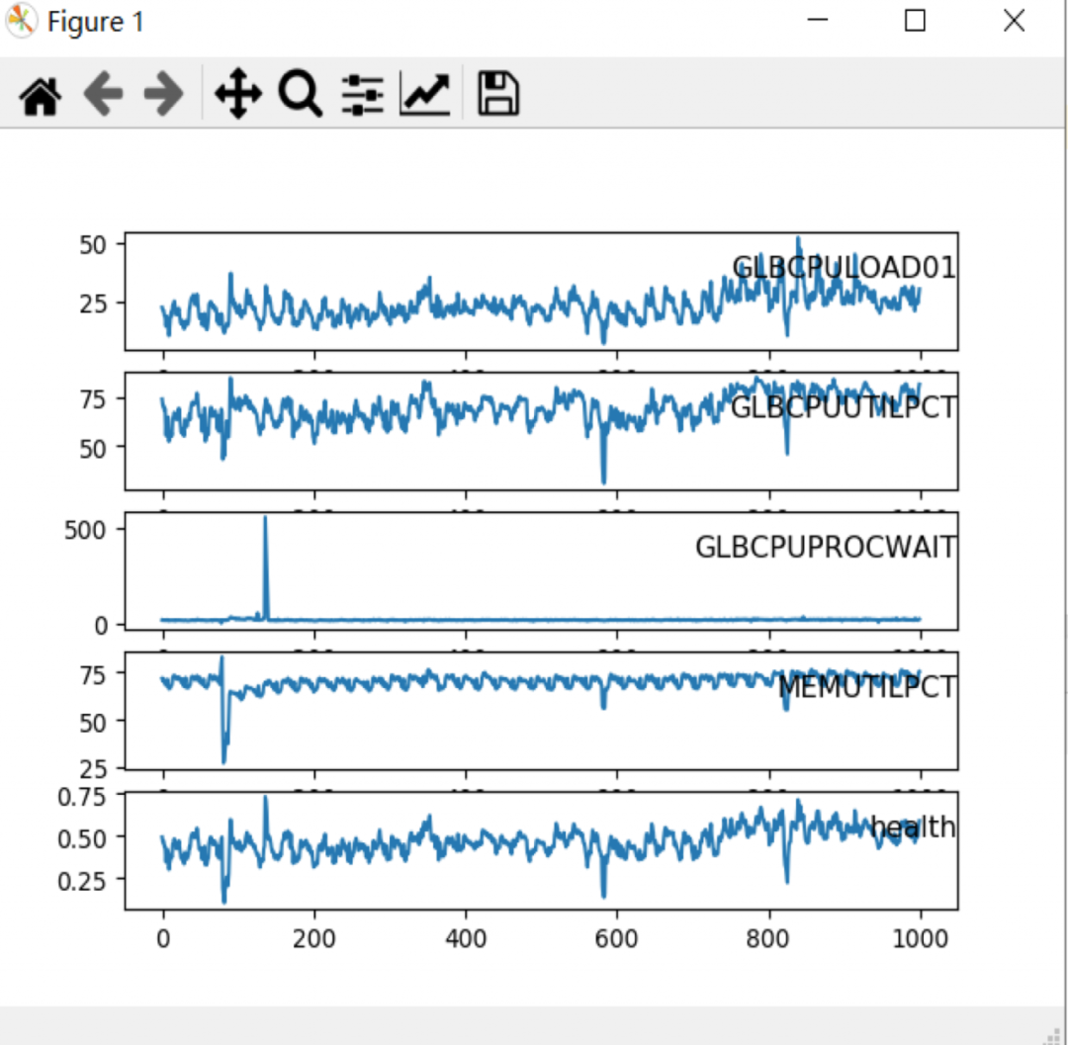Toggle the Pan axes tool
This screenshot has width=1068, height=1045.
point(238,95)
